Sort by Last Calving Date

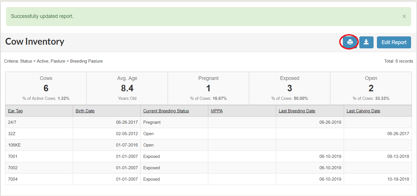(363, 111)
